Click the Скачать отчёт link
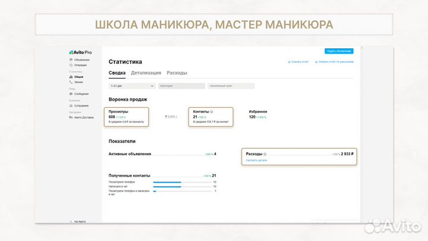Image resolution: width=428 pixels, height=241 pixels. coord(298,62)
